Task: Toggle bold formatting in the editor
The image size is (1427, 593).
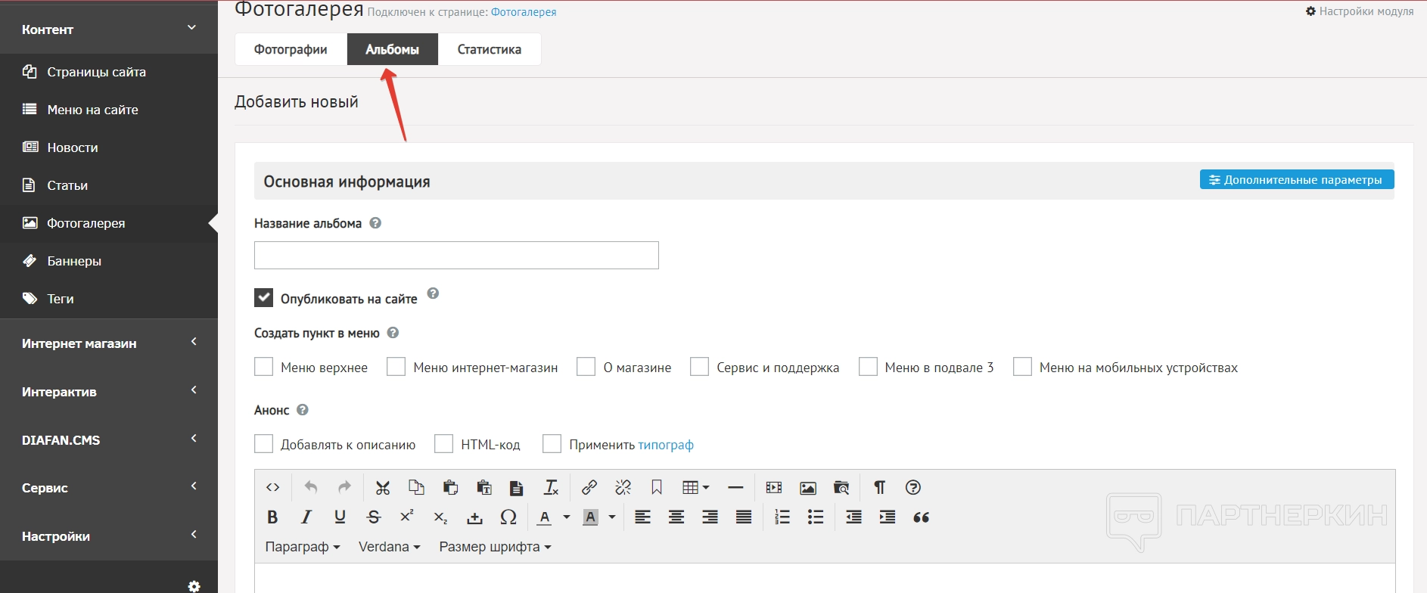Action: point(272,517)
